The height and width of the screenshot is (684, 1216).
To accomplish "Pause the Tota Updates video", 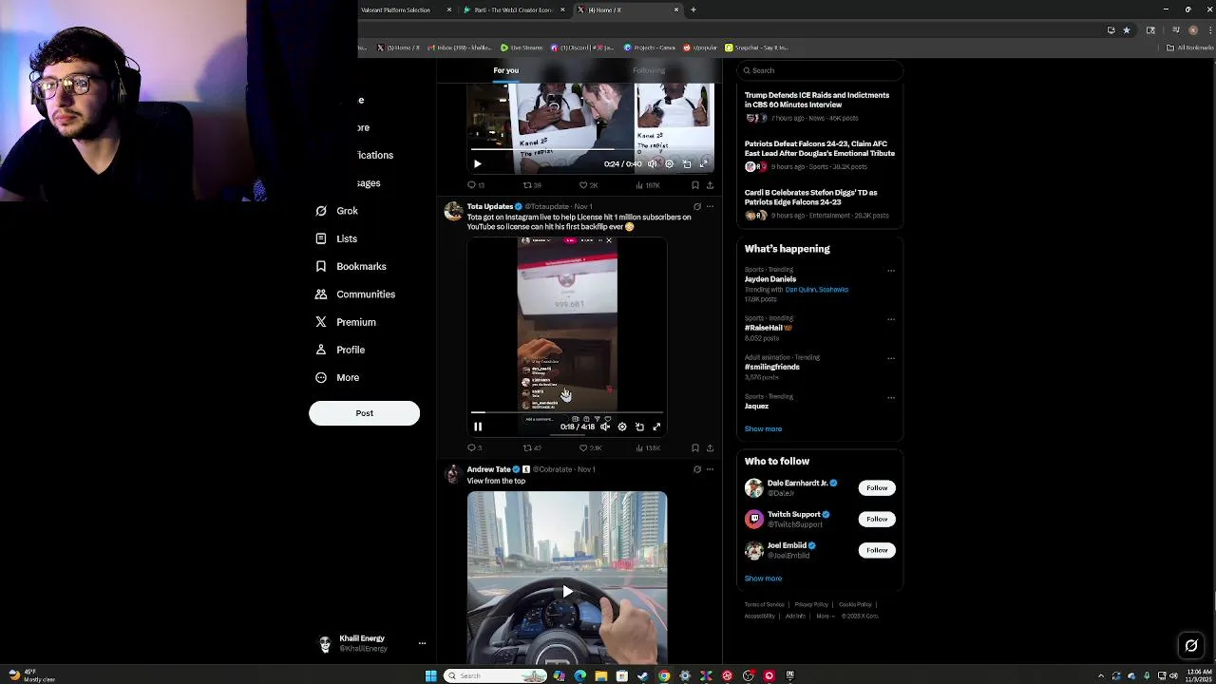I will click(478, 427).
